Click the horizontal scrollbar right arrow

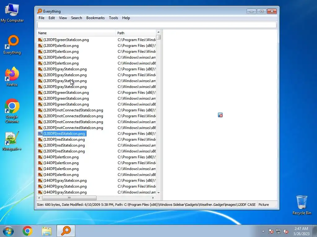tap(153, 198)
